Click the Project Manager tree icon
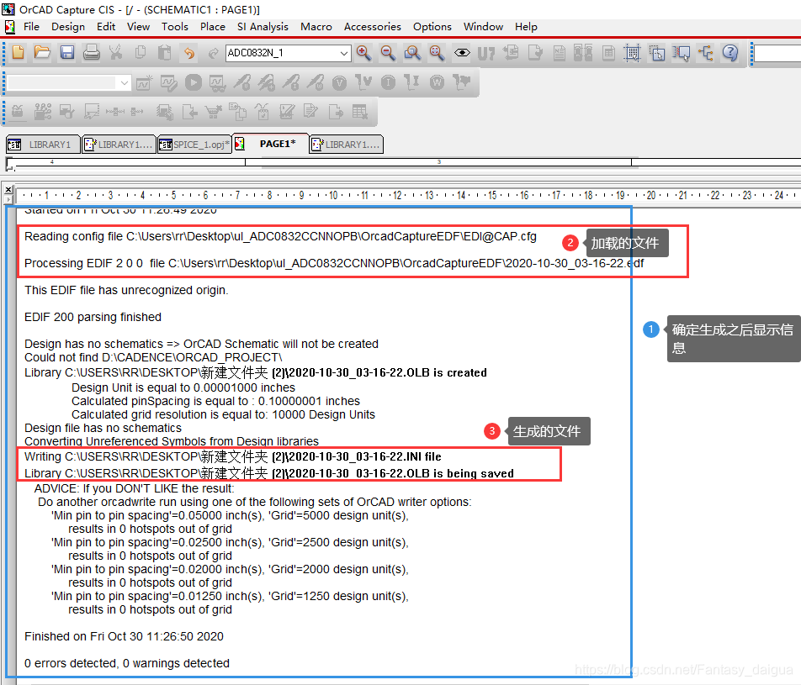 tap(706, 53)
